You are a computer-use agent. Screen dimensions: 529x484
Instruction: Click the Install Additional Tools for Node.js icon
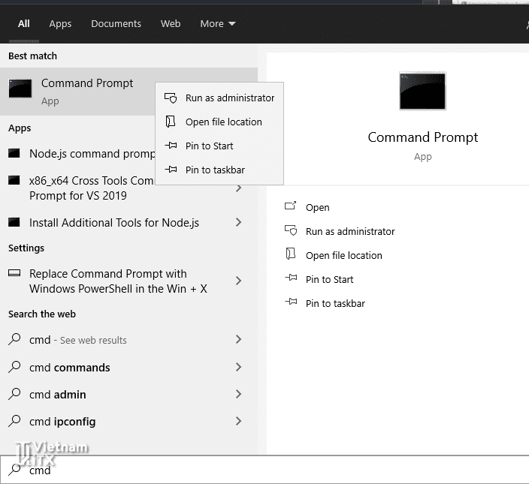click(x=14, y=223)
